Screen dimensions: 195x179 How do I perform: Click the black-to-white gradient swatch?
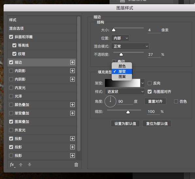[x=122, y=83]
